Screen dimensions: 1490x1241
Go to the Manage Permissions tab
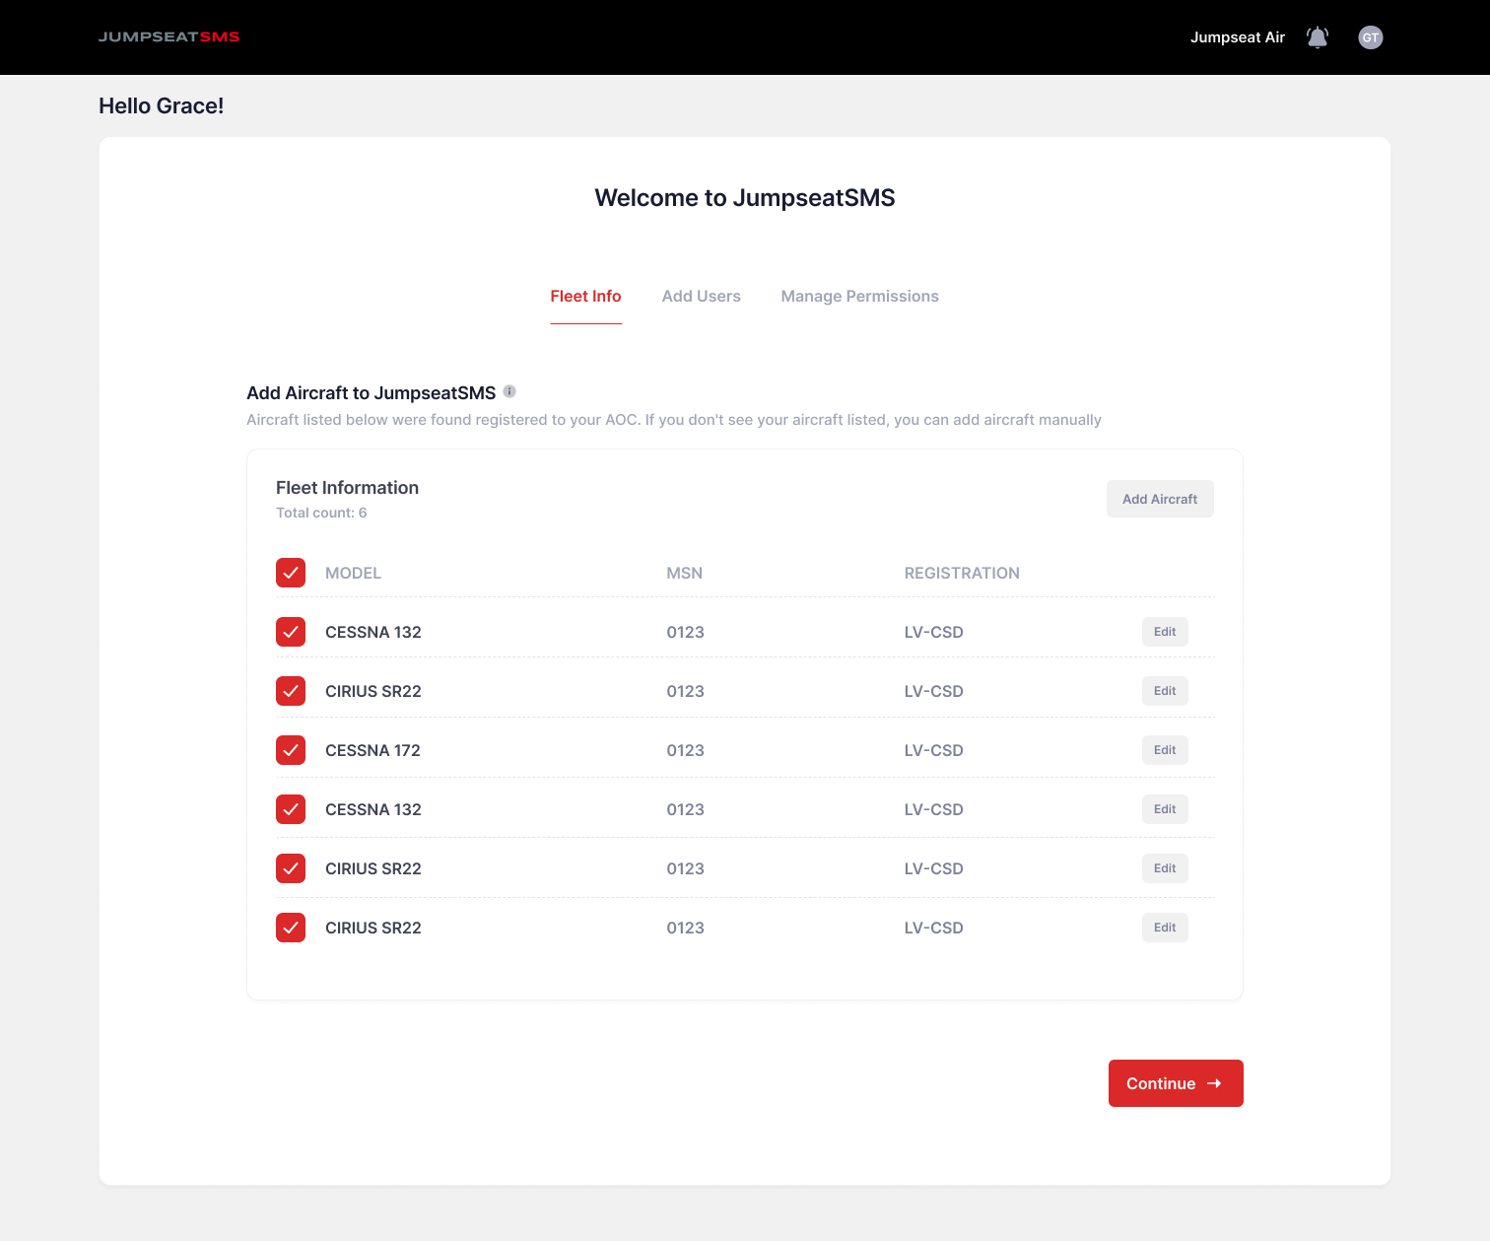pyautogui.click(x=859, y=297)
